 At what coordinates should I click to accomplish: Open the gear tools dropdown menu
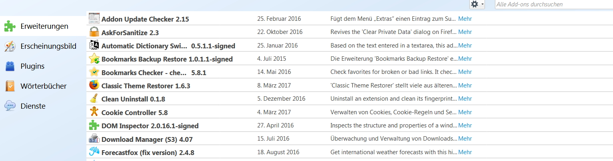point(477,4)
